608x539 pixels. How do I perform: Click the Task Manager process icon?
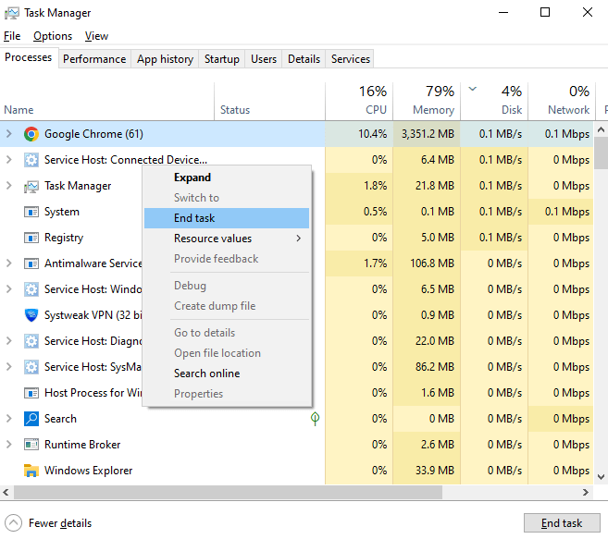31,186
